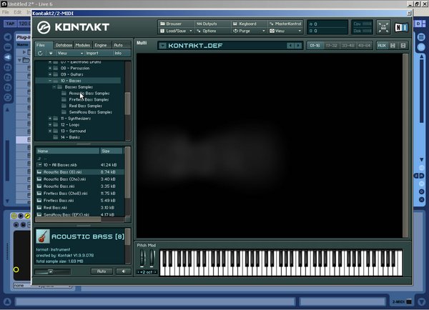
Task: Open the Load/Save dropdown
Action: (177, 31)
